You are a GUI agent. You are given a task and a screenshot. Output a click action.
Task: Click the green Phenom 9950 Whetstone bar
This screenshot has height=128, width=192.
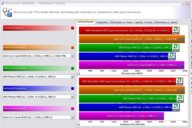point(131,99)
